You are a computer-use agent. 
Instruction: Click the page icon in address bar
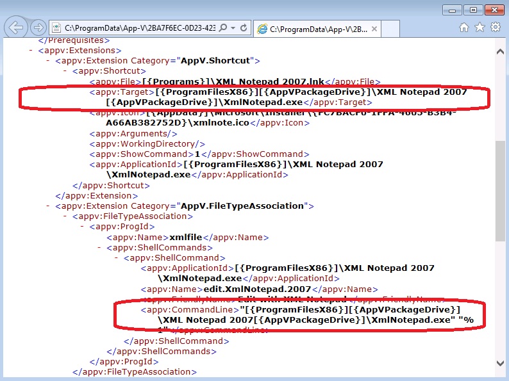tap(56, 28)
